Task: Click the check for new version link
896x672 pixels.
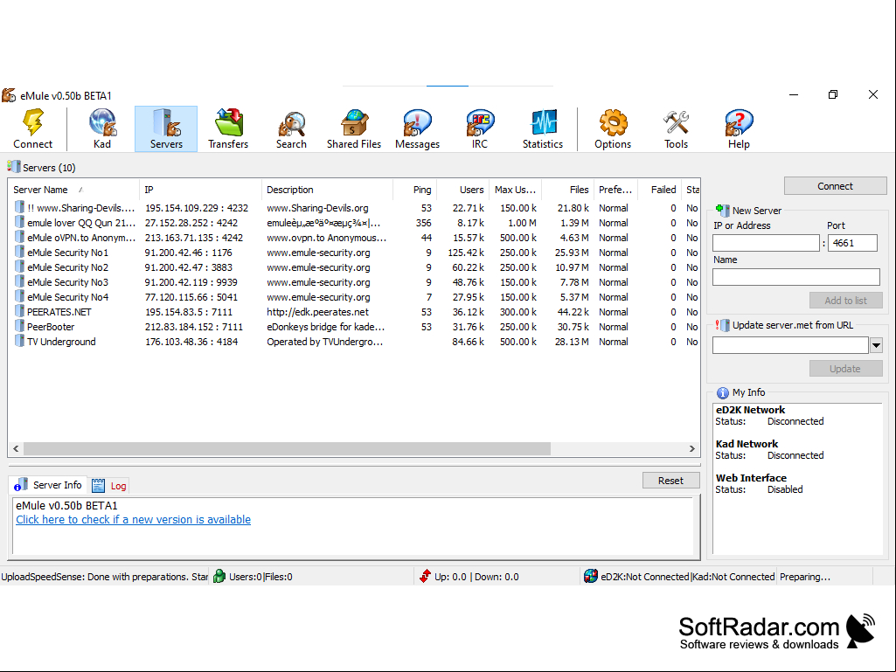Action: pyautogui.click(x=133, y=519)
